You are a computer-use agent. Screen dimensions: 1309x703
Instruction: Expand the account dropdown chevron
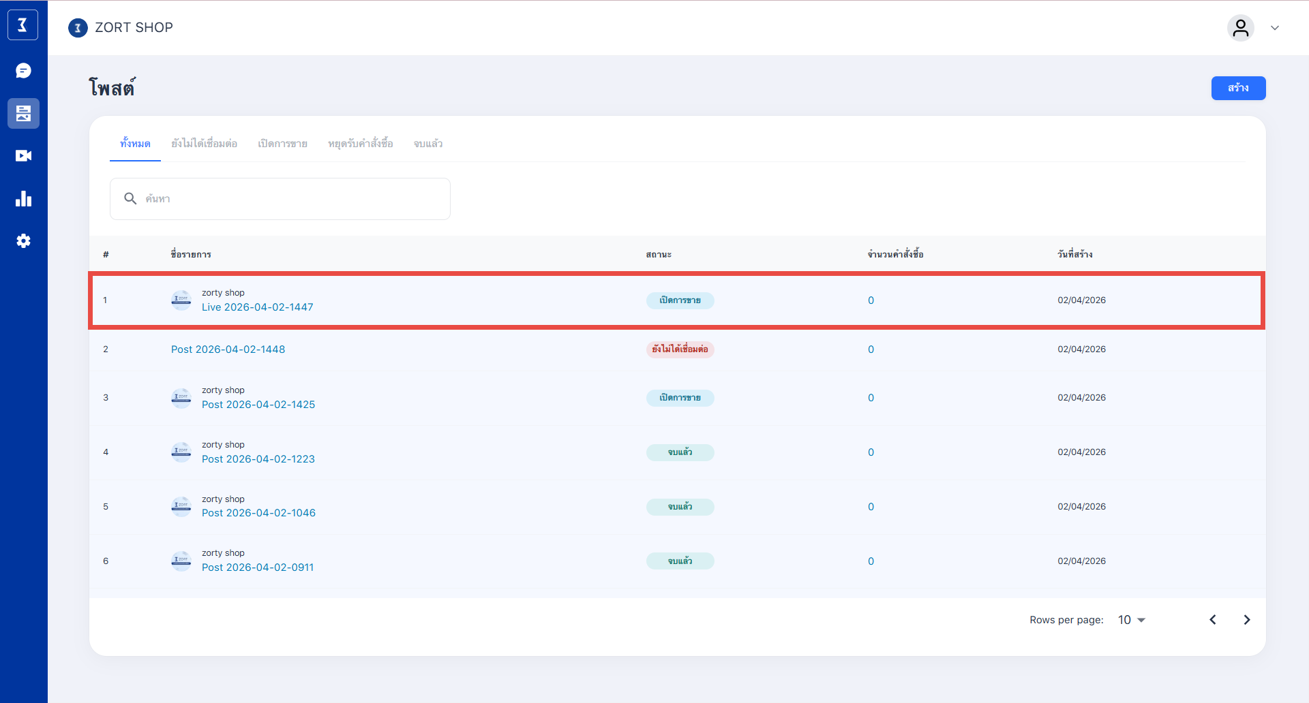[x=1274, y=28]
